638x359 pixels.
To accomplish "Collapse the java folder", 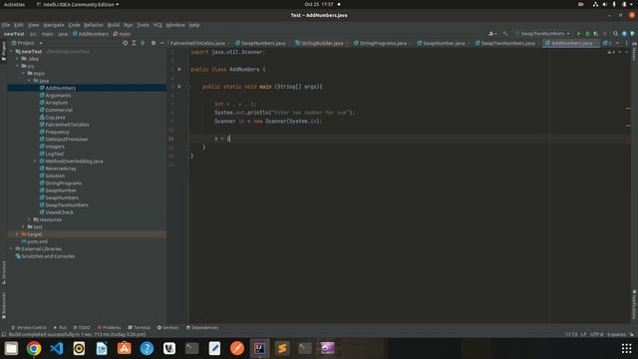I will [x=29, y=81].
